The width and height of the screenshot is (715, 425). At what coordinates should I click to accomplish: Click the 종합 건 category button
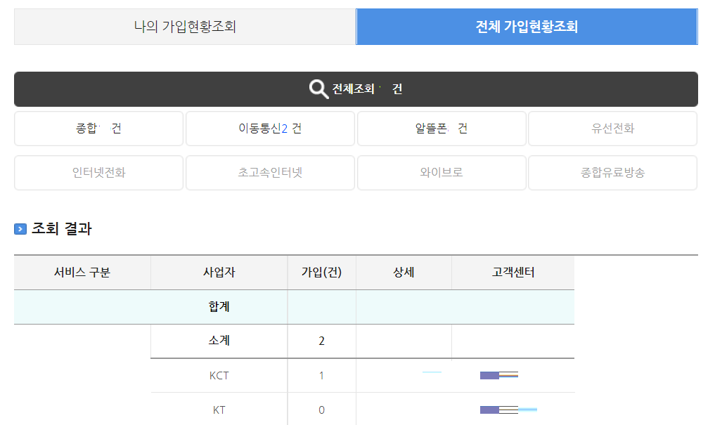pyautogui.click(x=98, y=128)
